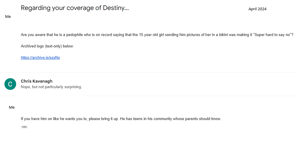The image size is (297, 159).
Task: Click the "Regarding your coverage of Destiny..." subject
Action: (x=75, y=8)
